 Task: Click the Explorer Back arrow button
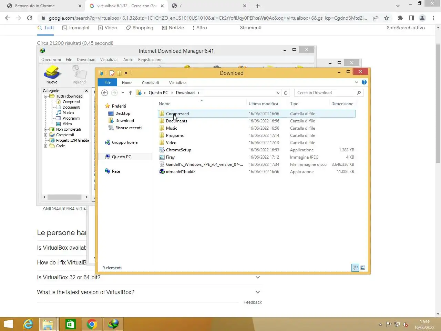105,93
